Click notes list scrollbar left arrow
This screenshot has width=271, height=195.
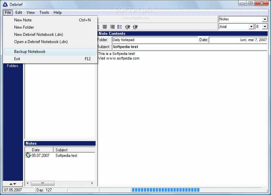pyautogui.click(x=28, y=183)
